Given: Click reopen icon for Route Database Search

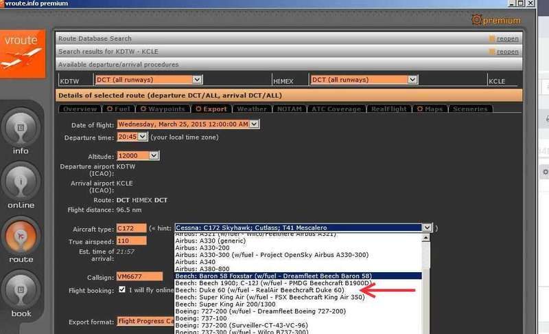Looking at the screenshot, I should click(492, 38).
